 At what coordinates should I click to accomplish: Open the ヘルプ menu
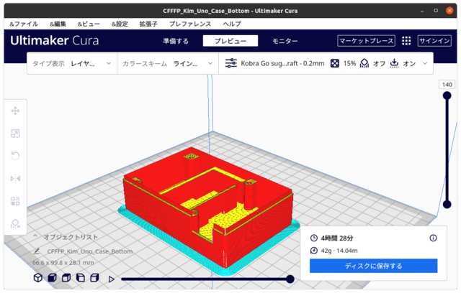[x=232, y=24]
